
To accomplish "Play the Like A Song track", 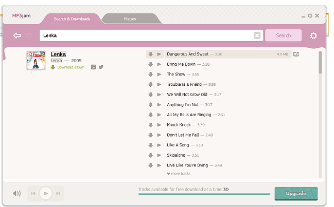I will pyautogui.click(x=159, y=145).
